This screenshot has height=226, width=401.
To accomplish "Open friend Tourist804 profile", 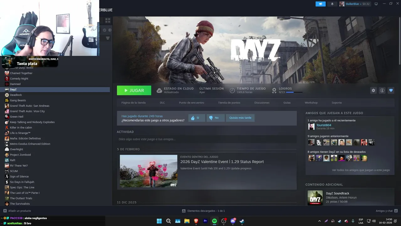I will tap(324, 125).
